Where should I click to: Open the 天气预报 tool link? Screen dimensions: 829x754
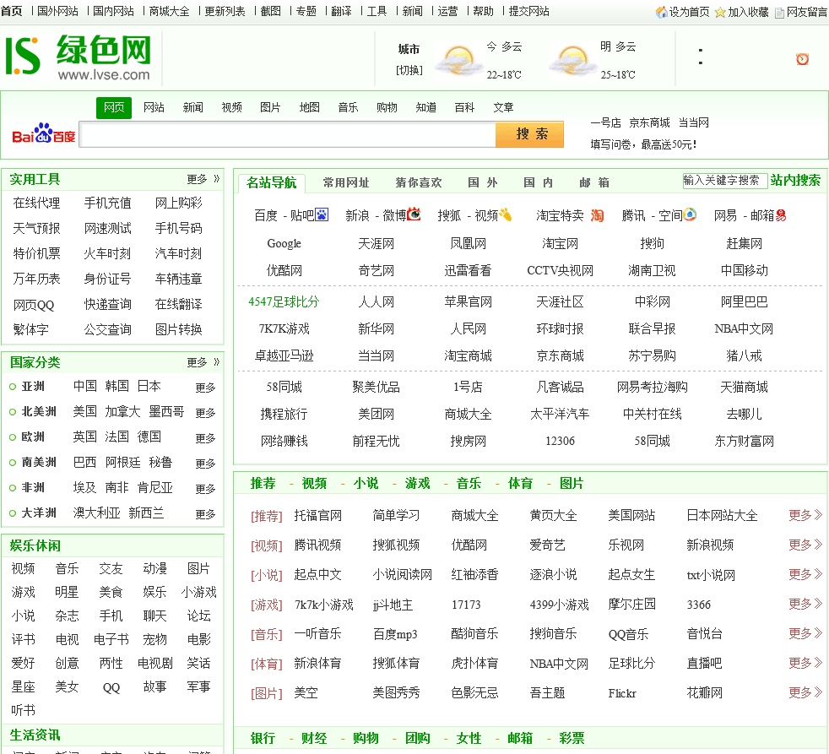click(x=36, y=229)
